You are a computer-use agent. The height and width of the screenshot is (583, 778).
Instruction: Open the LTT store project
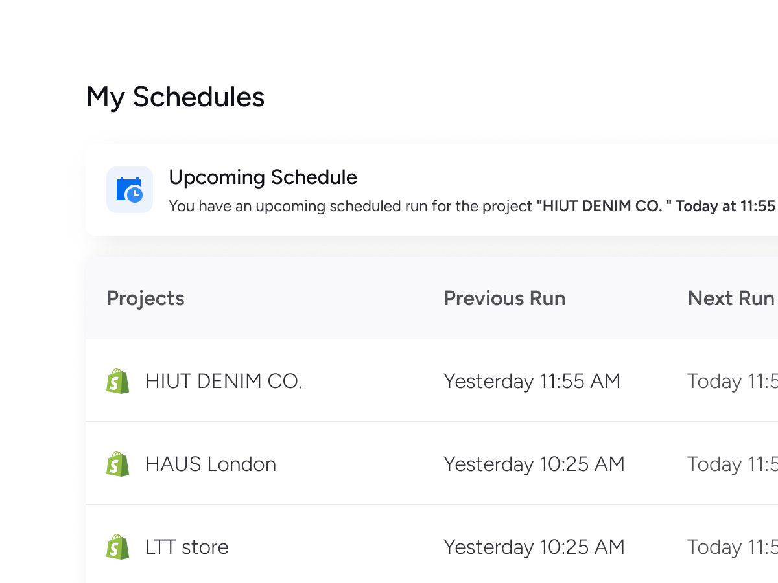coord(187,547)
